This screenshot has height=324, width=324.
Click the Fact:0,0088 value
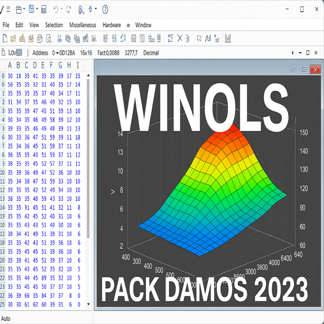coord(109,53)
